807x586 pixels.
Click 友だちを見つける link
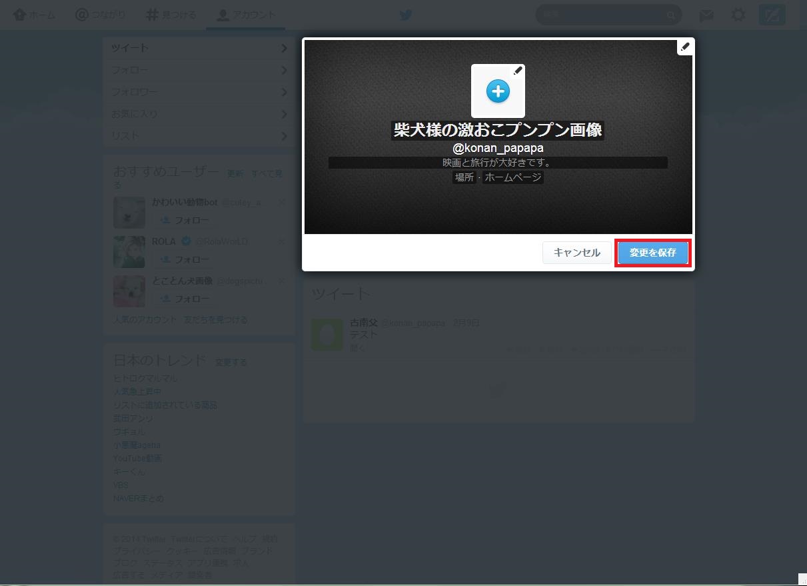click(x=216, y=319)
